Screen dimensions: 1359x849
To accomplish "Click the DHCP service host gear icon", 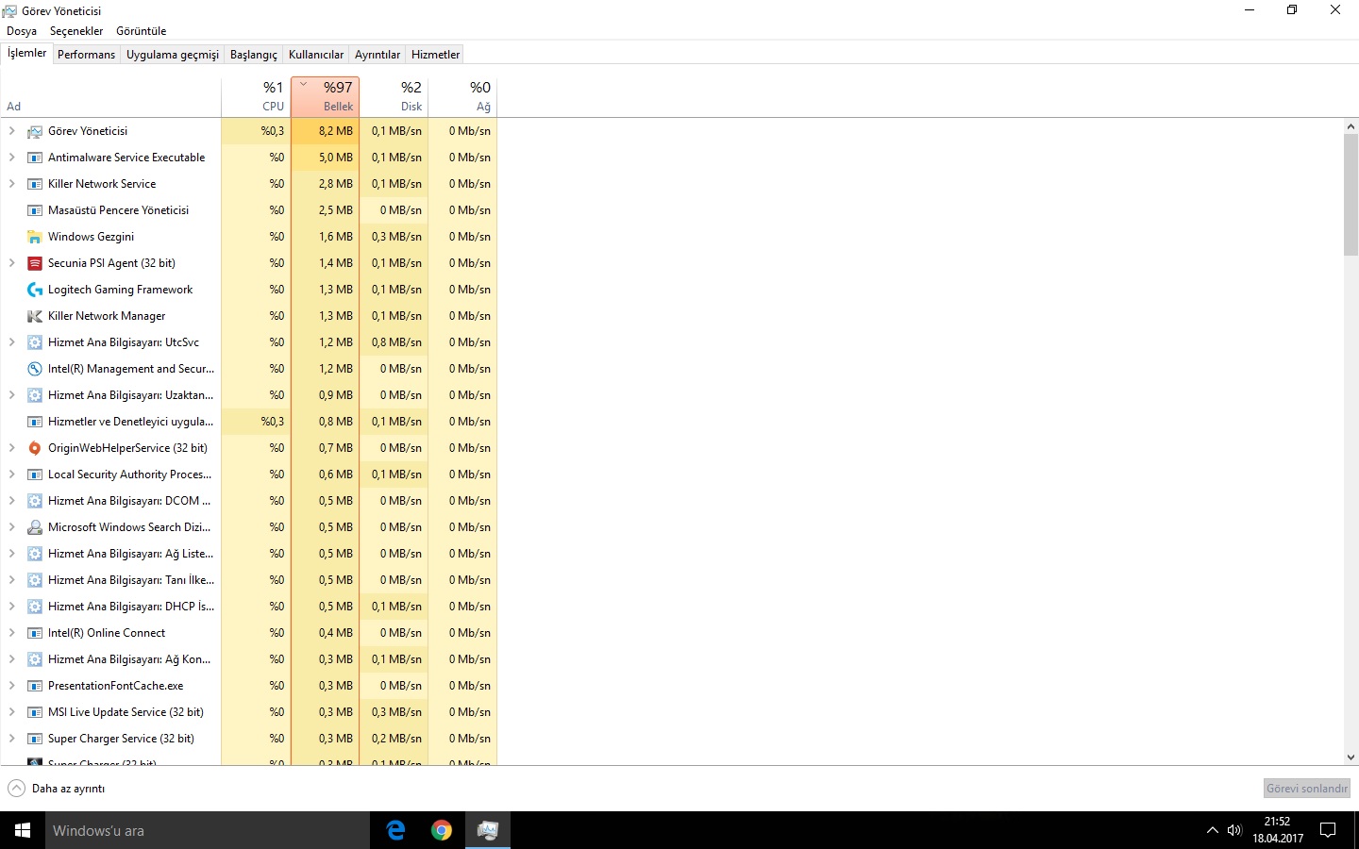I will (35, 607).
